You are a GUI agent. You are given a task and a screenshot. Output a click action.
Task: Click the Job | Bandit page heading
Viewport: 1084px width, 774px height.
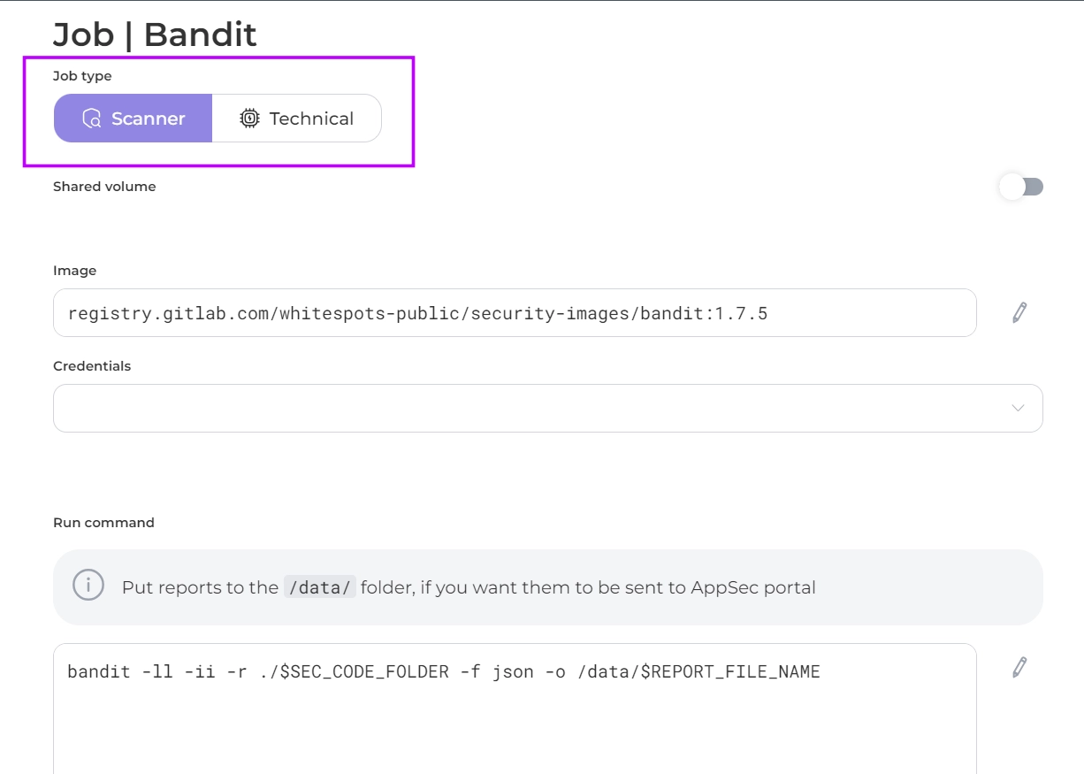155,34
